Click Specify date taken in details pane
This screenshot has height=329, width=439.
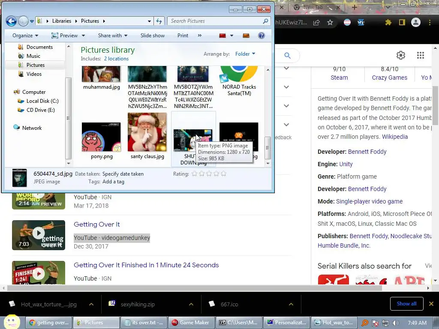pos(123,174)
